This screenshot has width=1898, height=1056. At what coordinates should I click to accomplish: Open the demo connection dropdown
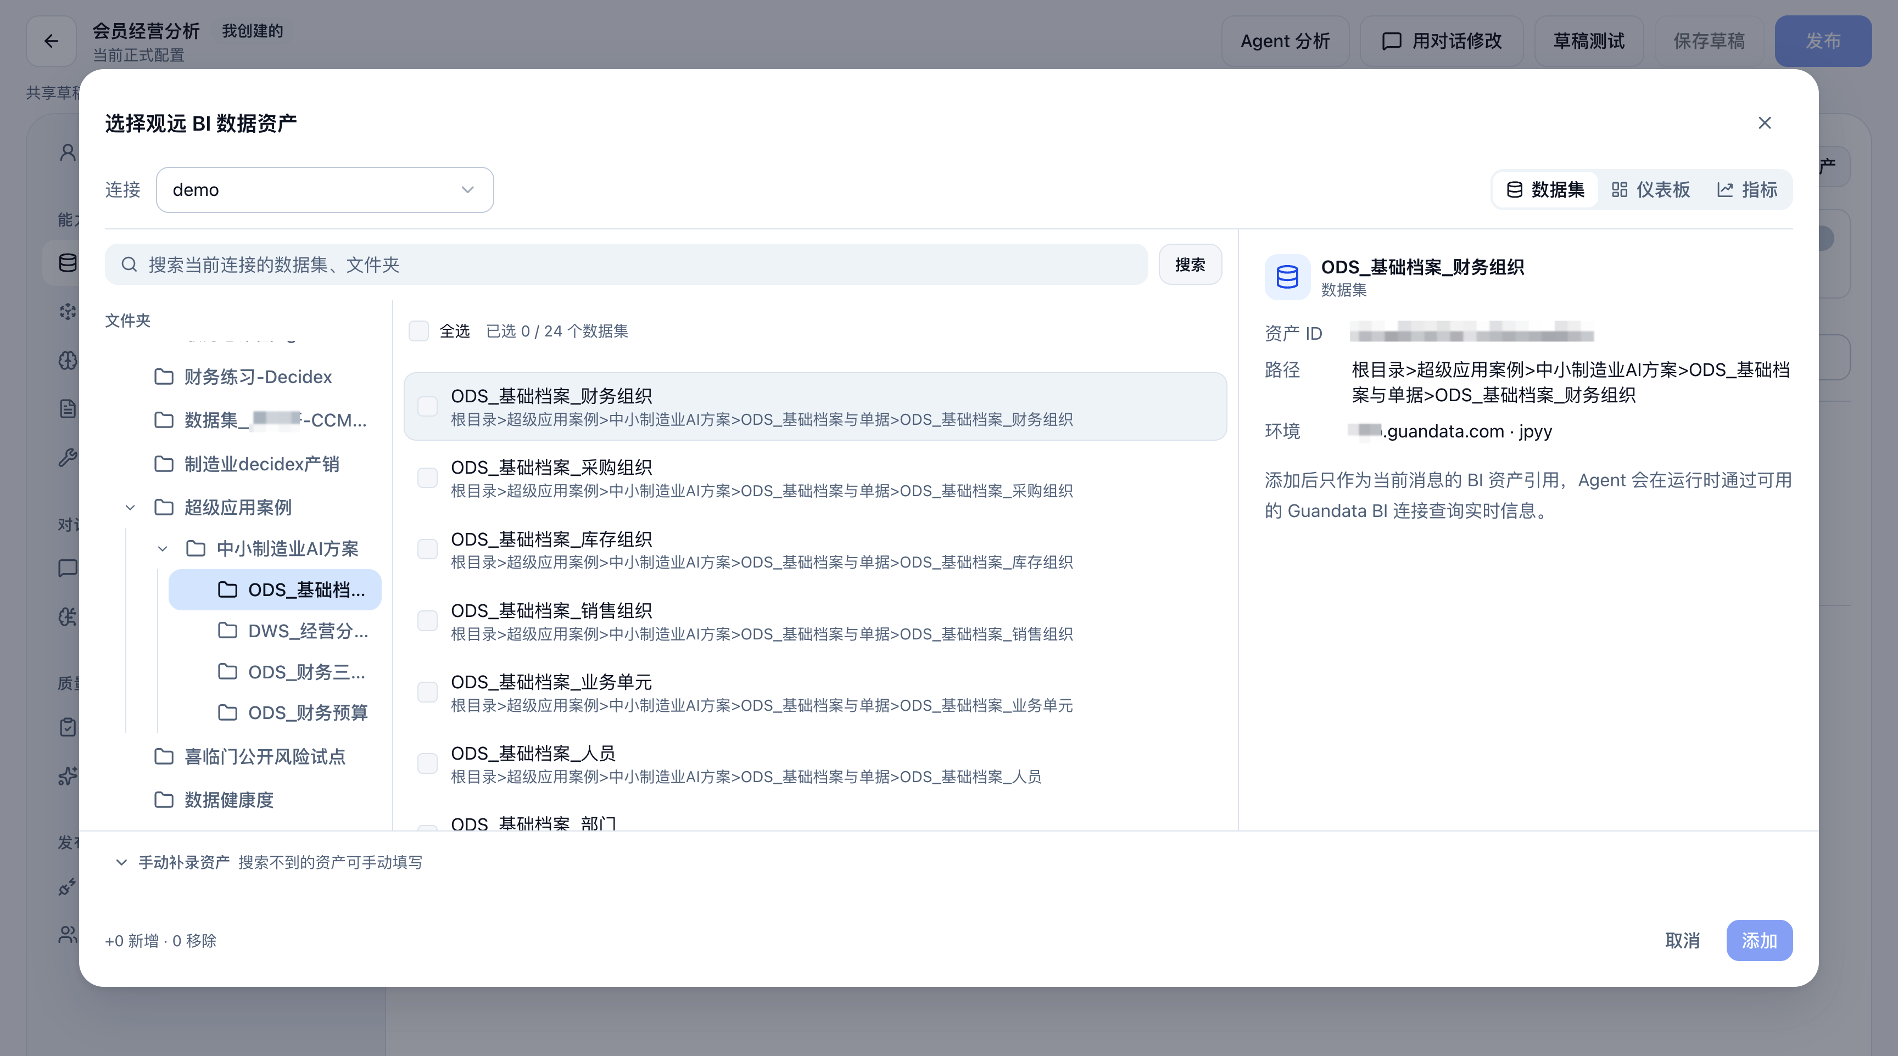click(325, 190)
